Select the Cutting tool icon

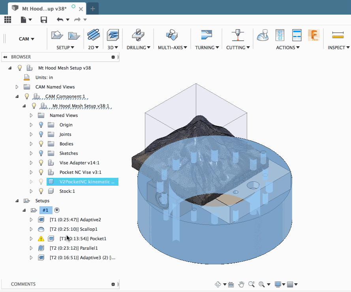point(238,35)
